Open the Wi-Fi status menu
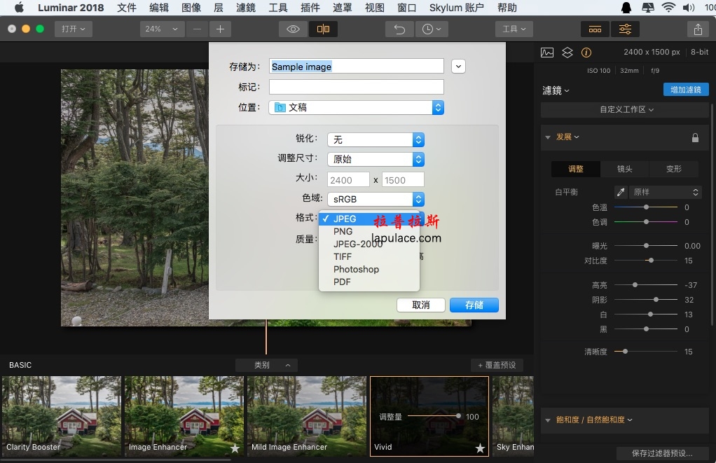 (x=668, y=8)
